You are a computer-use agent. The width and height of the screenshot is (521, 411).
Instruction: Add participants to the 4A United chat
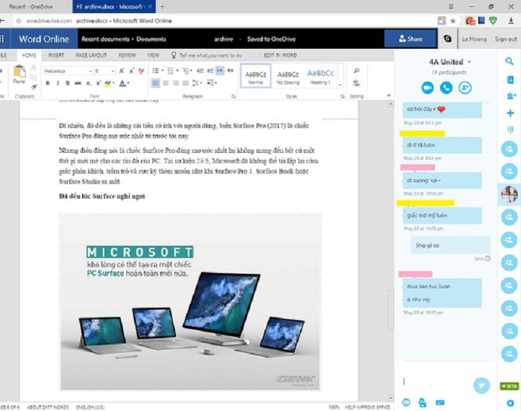pyautogui.click(x=465, y=88)
